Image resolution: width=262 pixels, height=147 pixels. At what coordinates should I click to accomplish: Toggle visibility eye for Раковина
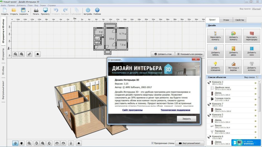click(x=255, y=132)
